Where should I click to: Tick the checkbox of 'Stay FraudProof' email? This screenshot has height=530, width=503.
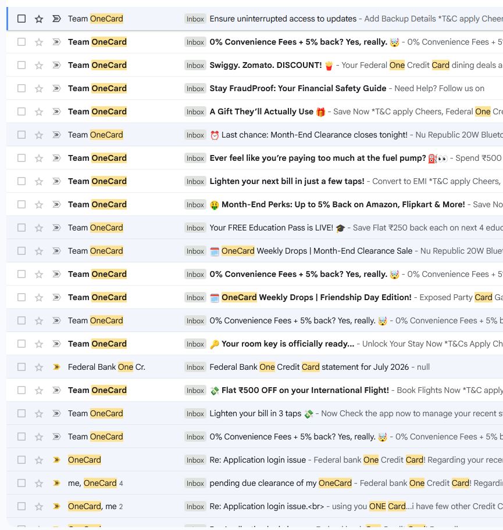point(22,88)
